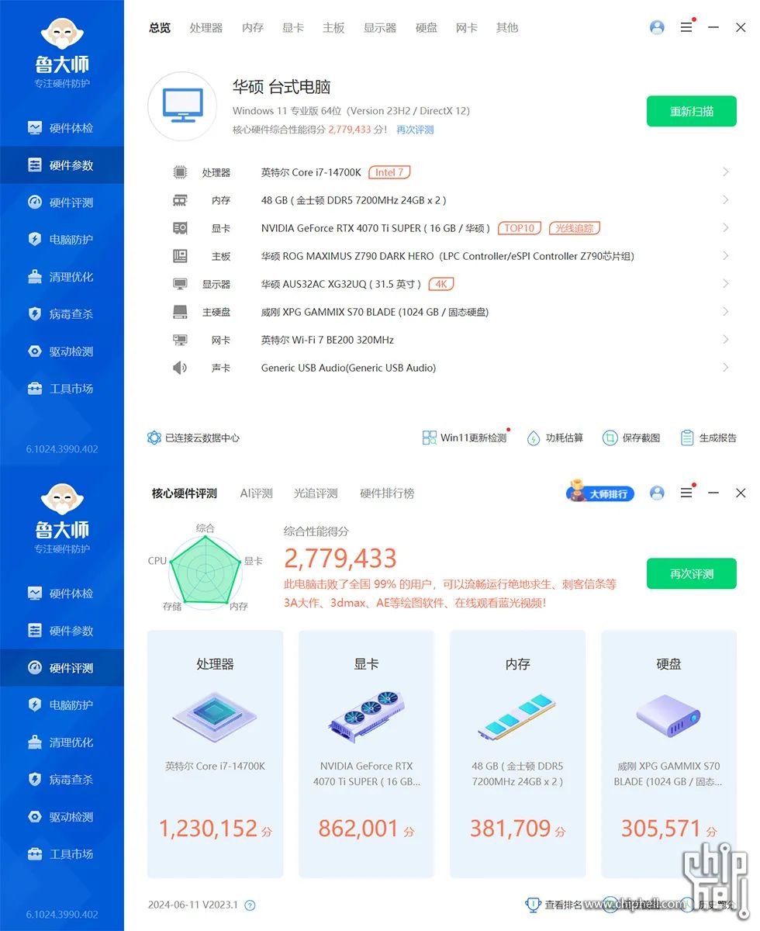
Task: Run the Win11更新检测 tool
Action: pyautogui.click(x=465, y=438)
